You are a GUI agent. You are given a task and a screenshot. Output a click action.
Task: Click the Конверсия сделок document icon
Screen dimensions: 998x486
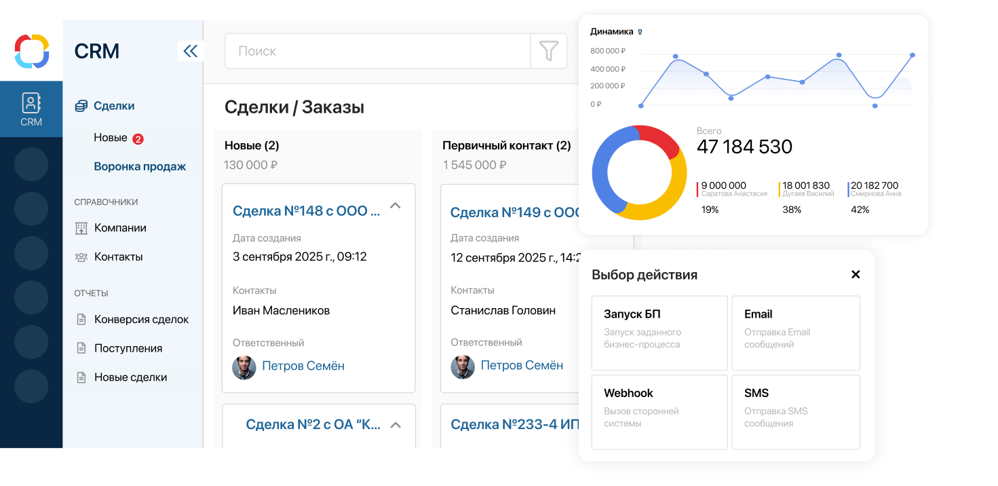point(81,319)
